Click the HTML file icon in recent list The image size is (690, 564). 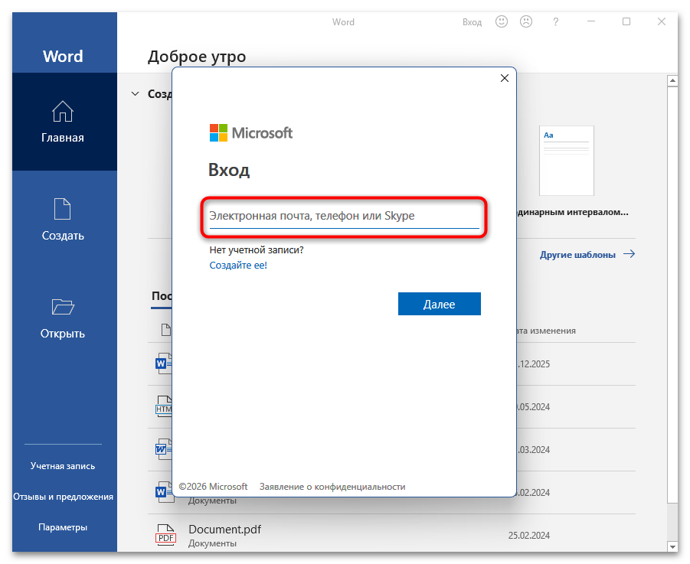pyautogui.click(x=165, y=406)
